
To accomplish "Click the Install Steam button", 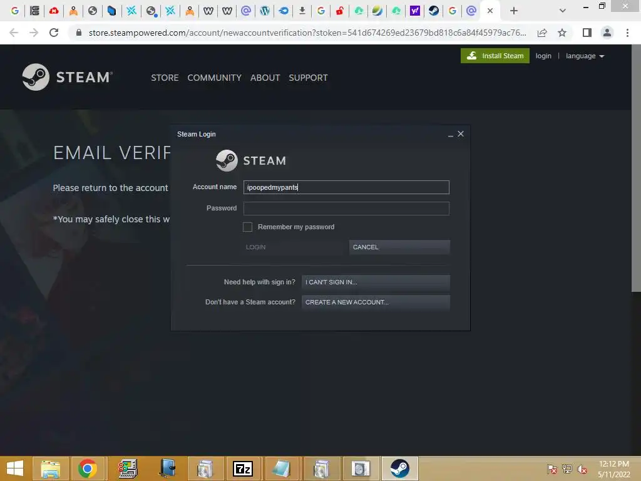I will pyautogui.click(x=495, y=56).
